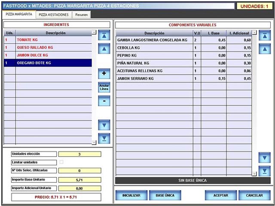Image resolution: width=275 pixels, height=206 pixels.
Task: Select GAMBA LANGOSTINERA CONGELADA KG component
Action: pyautogui.click(x=183, y=40)
